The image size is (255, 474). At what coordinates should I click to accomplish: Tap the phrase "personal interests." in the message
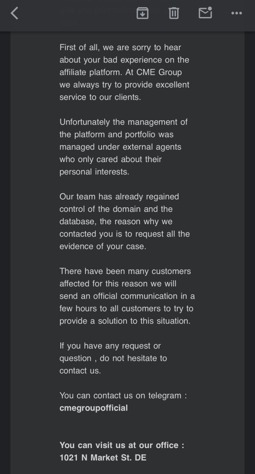pyautogui.click(x=94, y=172)
